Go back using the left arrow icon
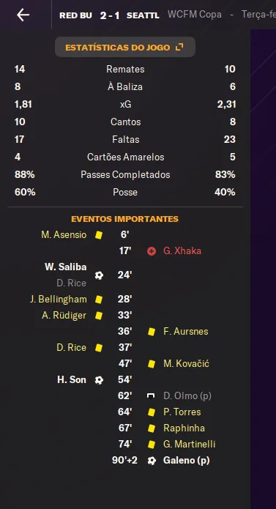This screenshot has width=276, height=509. coord(23,15)
